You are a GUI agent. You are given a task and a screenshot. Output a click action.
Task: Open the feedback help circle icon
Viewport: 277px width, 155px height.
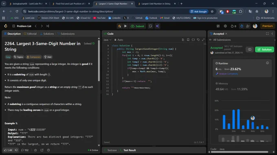[x=48, y=150]
